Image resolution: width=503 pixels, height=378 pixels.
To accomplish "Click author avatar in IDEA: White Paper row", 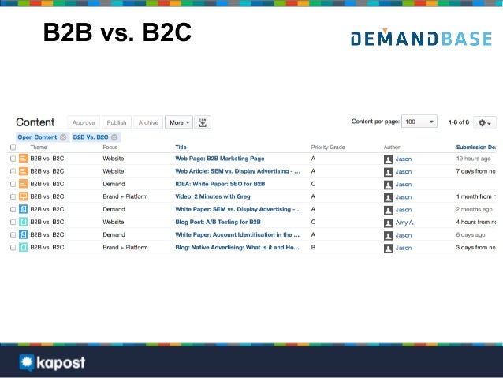I will 388,185.
